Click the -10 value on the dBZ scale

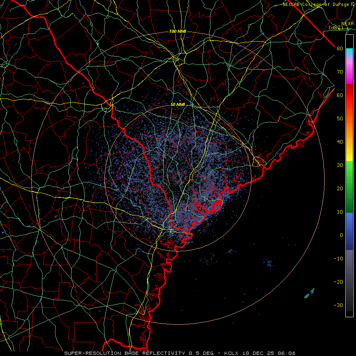(338, 259)
